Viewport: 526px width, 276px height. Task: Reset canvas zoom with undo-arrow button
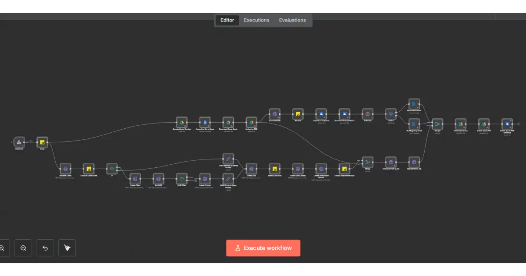[x=45, y=248]
